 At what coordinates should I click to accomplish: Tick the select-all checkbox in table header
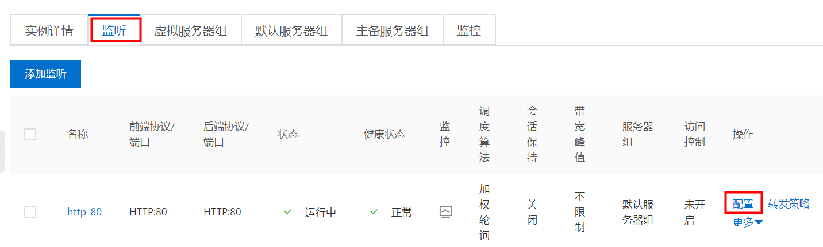pyautogui.click(x=30, y=134)
